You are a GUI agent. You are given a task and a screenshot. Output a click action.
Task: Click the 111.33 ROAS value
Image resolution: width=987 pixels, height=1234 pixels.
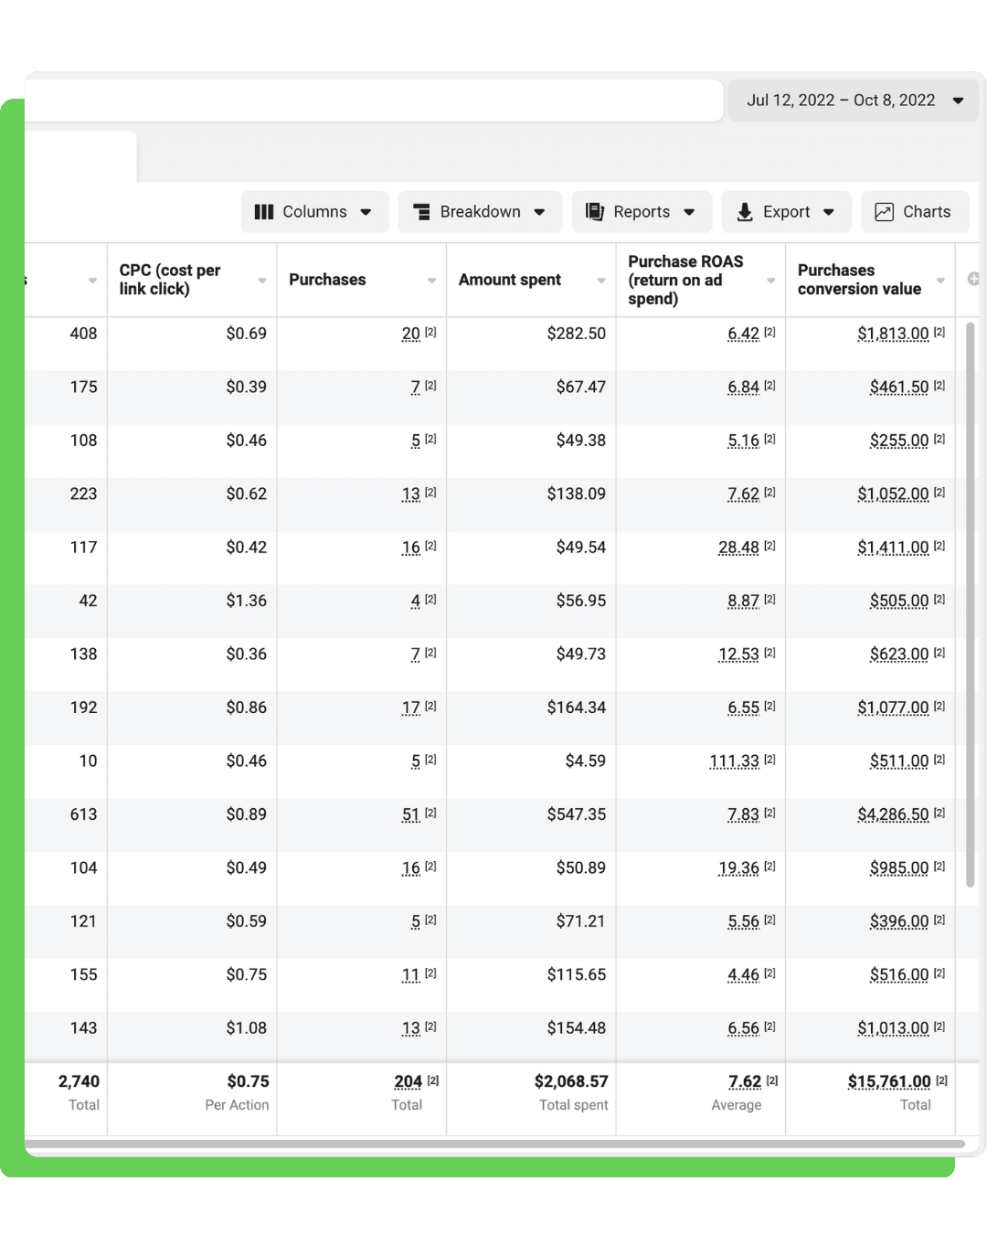pos(734,761)
